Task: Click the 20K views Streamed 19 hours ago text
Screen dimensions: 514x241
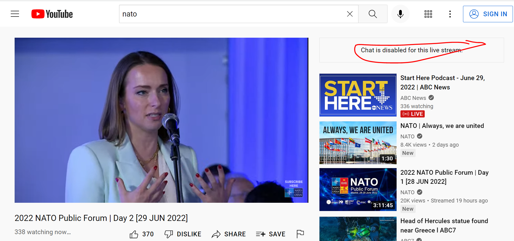Action: pyautogui.click(x=444, y=201)
